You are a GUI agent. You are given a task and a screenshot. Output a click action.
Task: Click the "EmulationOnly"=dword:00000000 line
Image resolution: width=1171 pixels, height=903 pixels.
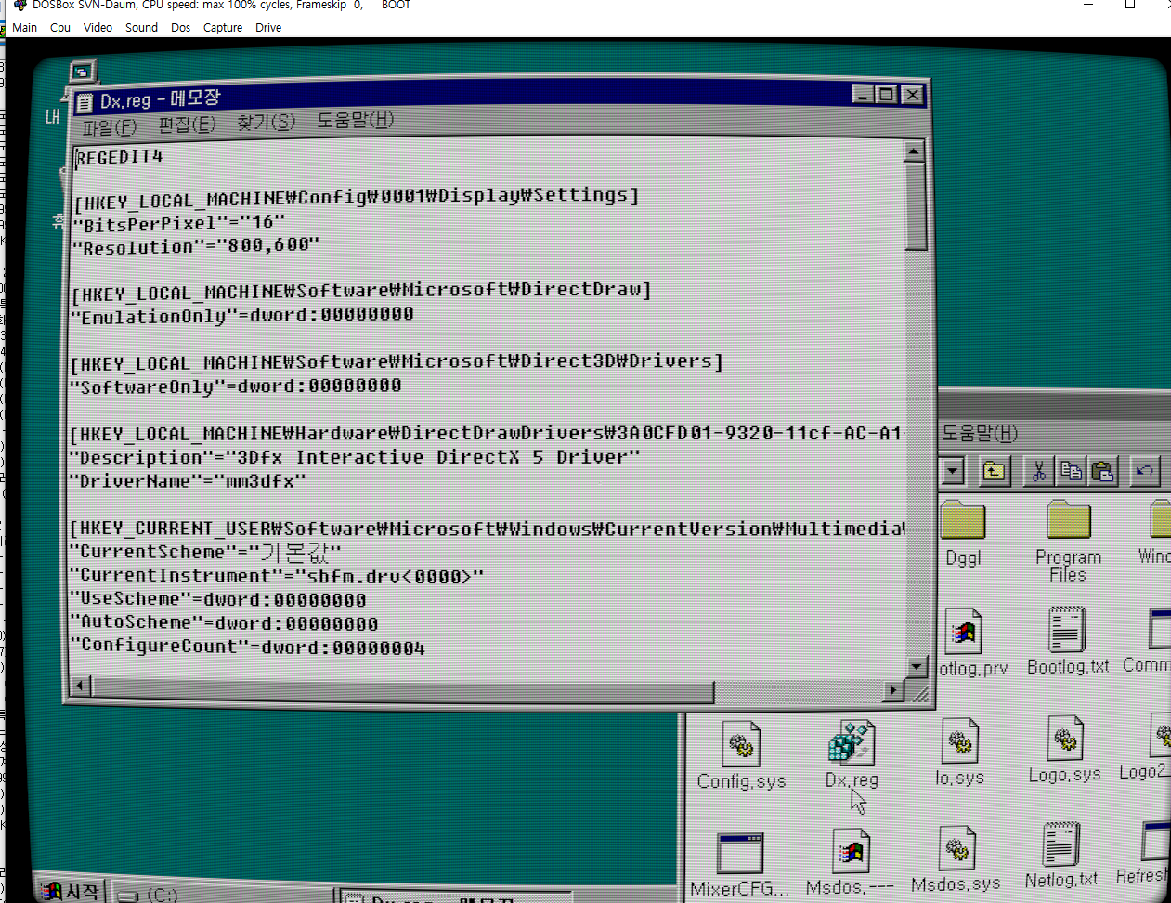(242, 315)
